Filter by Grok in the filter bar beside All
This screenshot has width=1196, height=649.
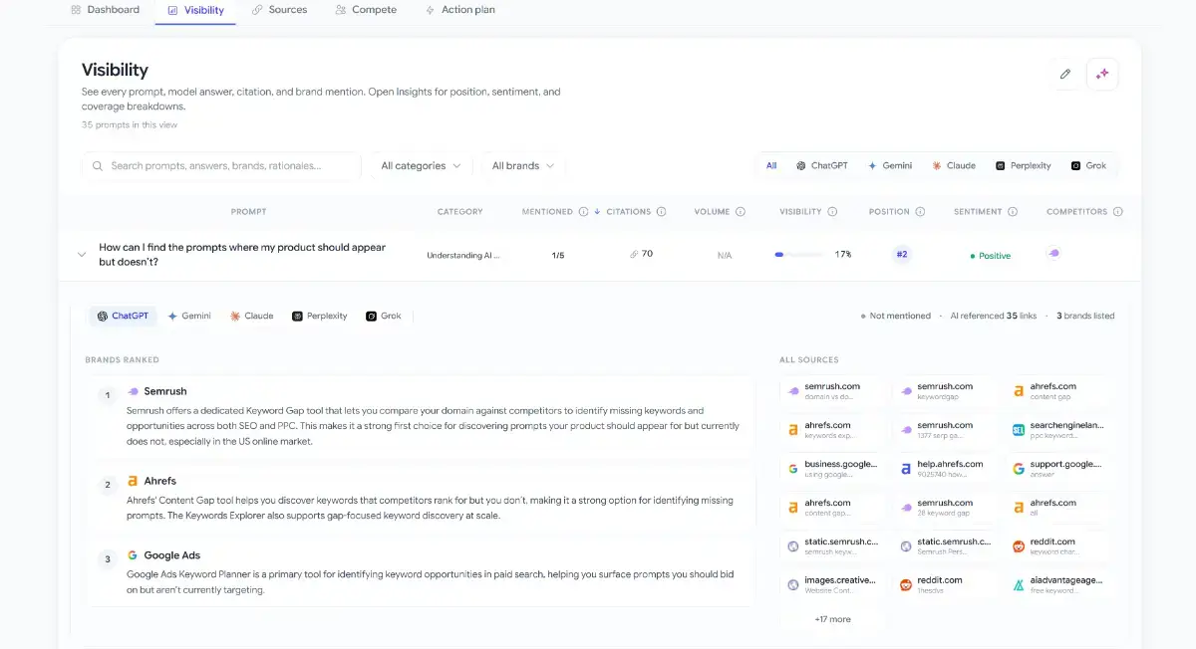[x=1088, y=165]
